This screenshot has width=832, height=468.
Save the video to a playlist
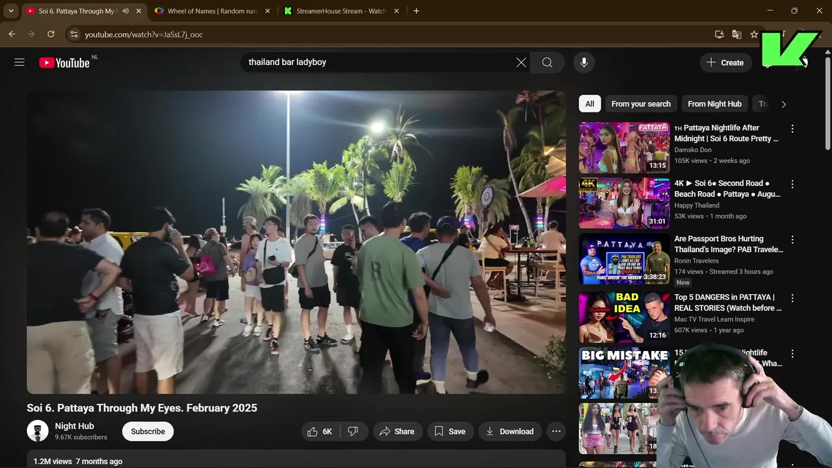click(x=450, y=432)
